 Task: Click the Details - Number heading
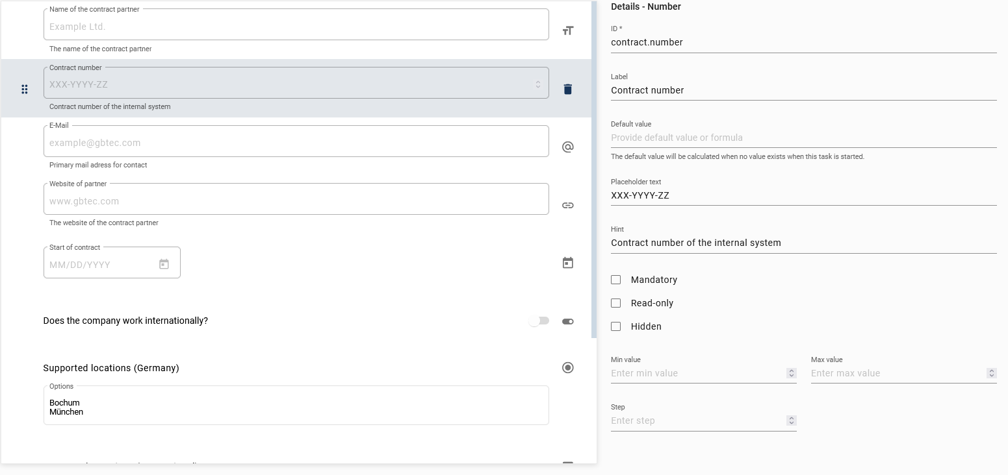coord(646,6)
